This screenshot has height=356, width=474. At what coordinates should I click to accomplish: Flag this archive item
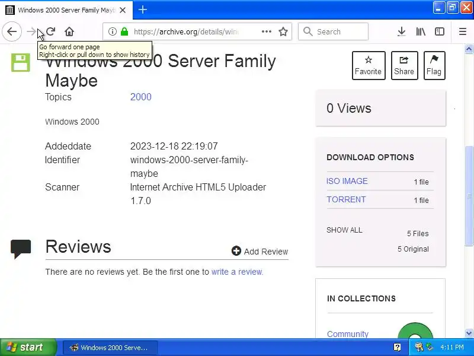click(x=434, y=65)
